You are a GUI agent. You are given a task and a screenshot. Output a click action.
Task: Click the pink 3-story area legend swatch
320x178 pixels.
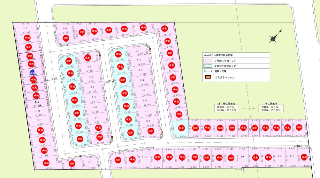208,60
